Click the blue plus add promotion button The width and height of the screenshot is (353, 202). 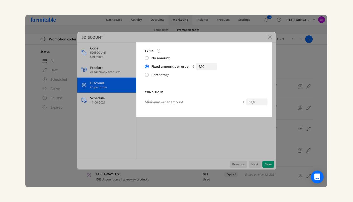(x=309, y=39)
